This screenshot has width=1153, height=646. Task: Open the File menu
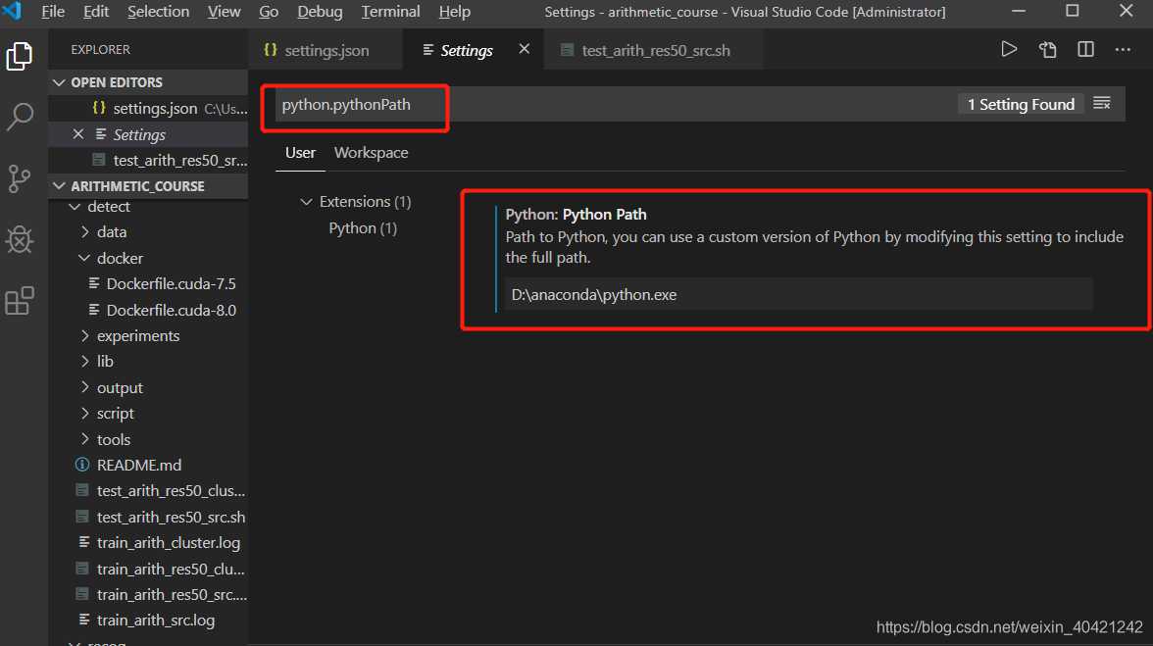(x=53, y=12)
